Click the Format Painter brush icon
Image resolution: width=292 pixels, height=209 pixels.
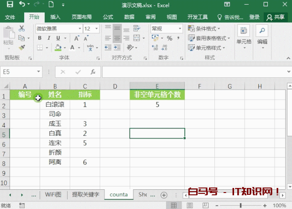click(21, 47)
